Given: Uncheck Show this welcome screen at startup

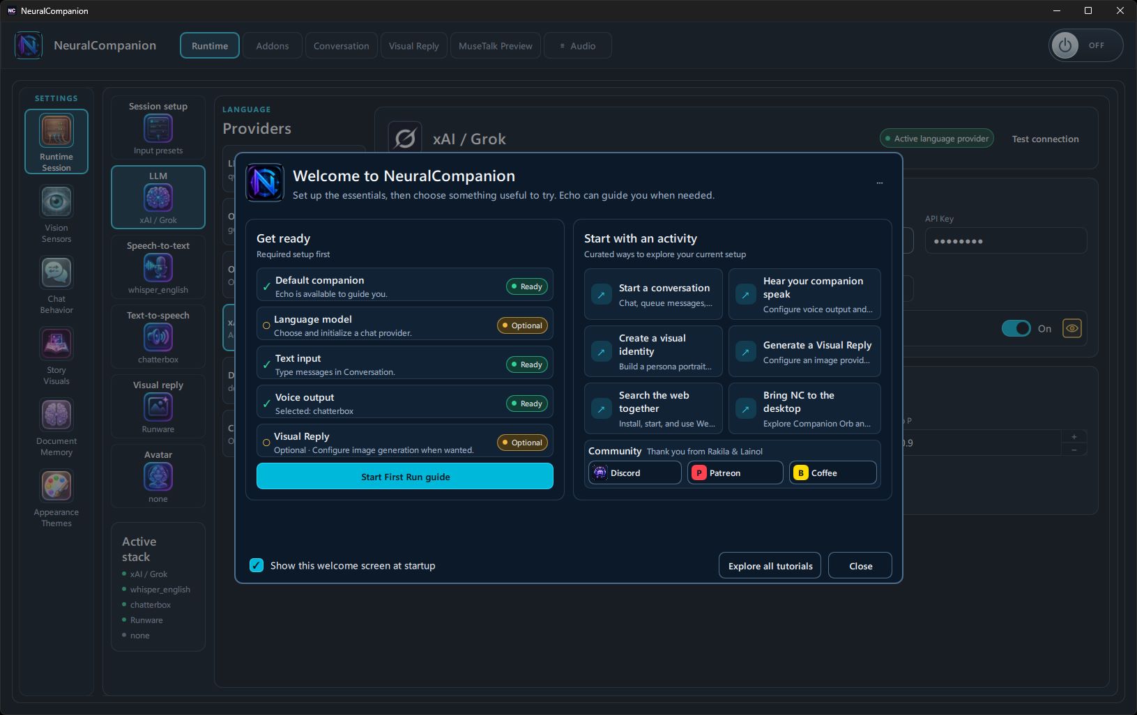Looking at the screenshot, I should point(257,565).
